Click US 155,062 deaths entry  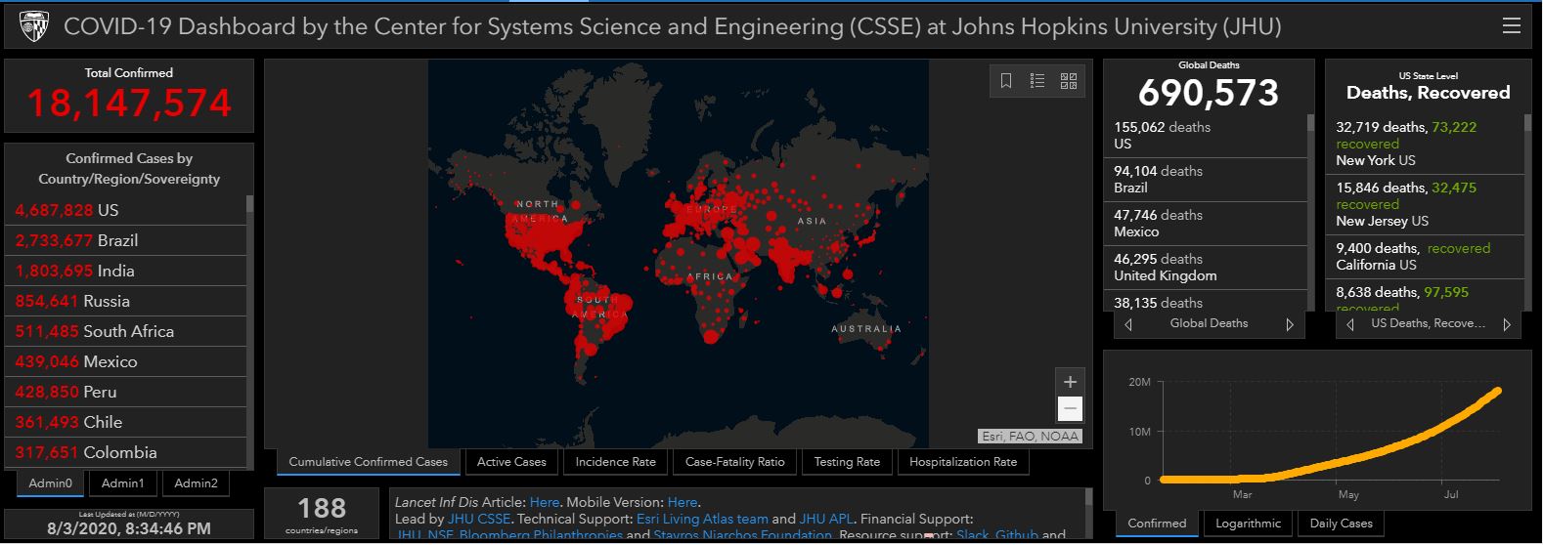[1206, 136]
